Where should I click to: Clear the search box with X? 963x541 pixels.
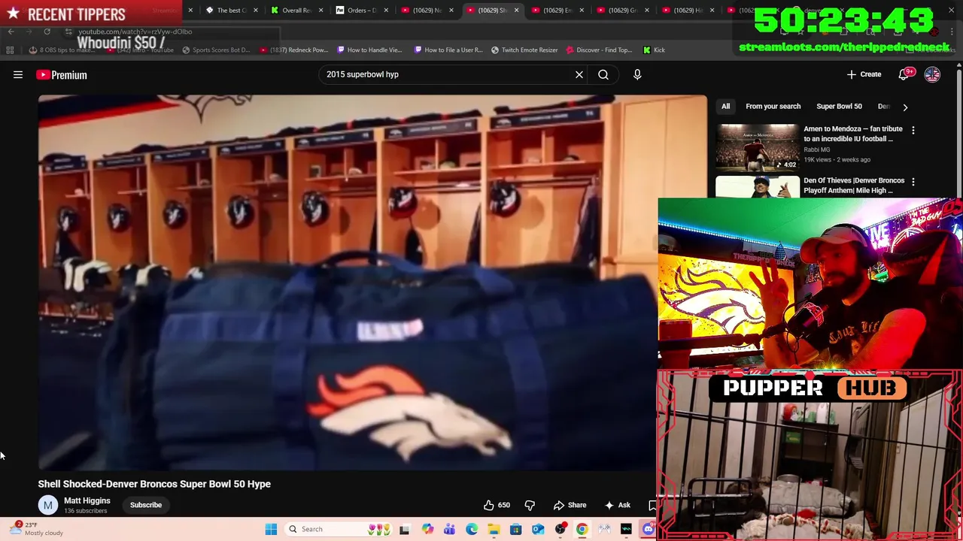[579, 74]
